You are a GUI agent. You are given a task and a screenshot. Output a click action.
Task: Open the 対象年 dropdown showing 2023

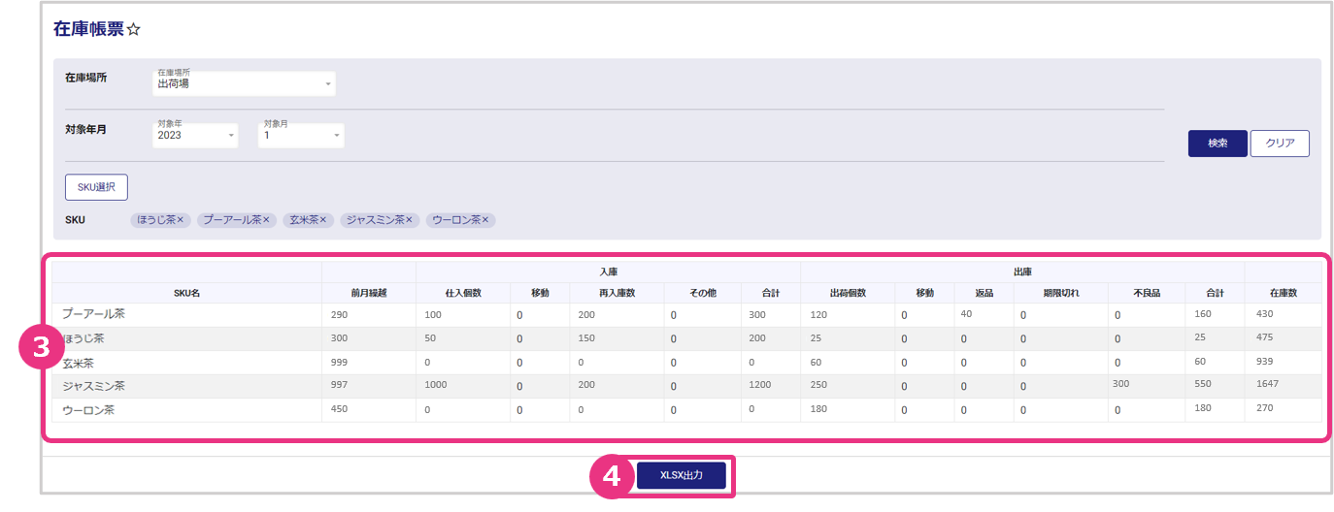click(x=195, y=136)
